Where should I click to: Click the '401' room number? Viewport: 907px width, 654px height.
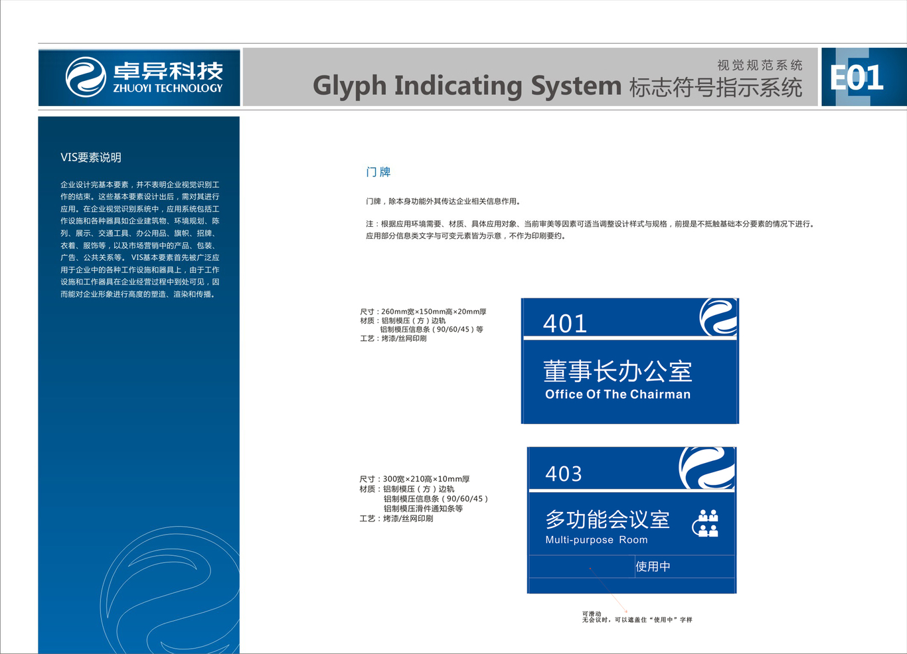pyautogui.click(x=565, y=323)
